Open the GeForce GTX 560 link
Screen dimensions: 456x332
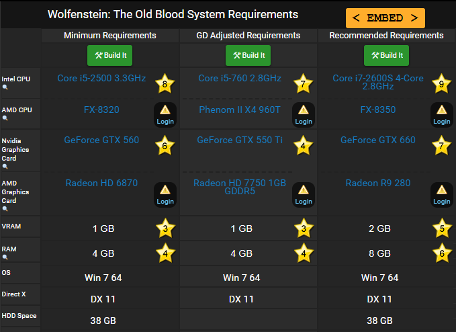click(101, 140)
